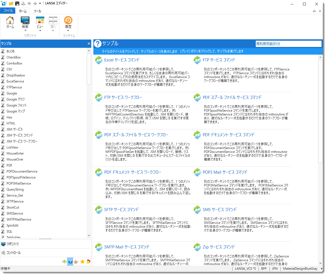
Task: Open the コントロール navigation pane button
Action: point(46,253)
